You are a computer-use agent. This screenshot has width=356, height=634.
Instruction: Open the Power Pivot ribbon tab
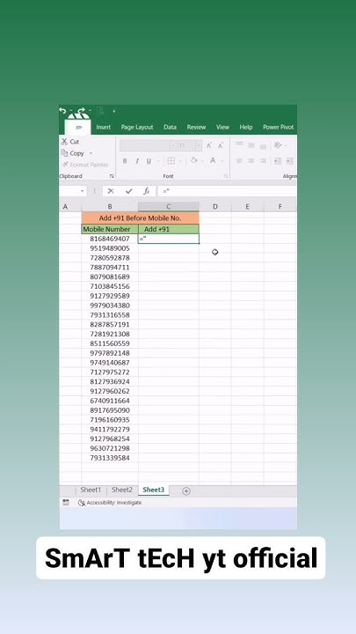[x=279, y=127]
